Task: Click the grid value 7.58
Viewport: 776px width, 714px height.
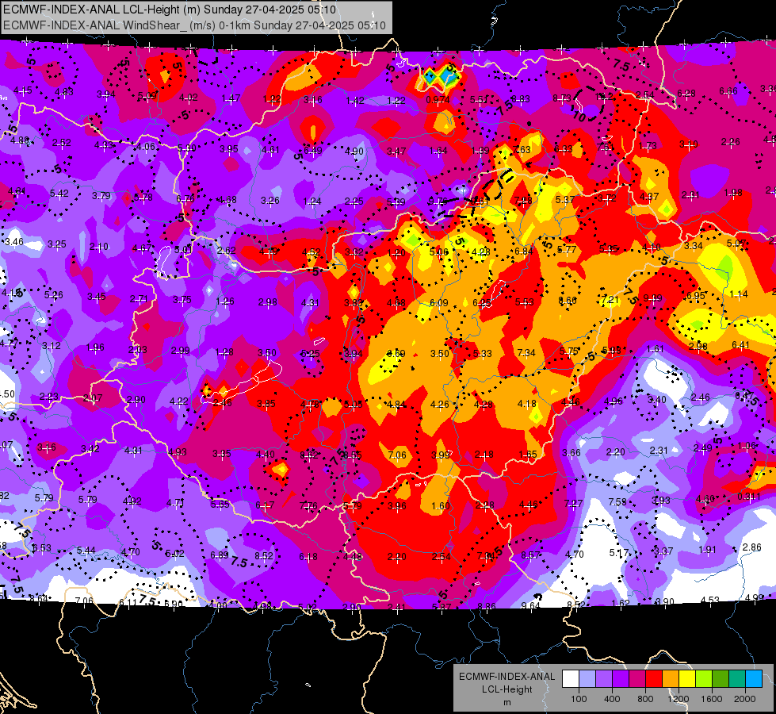Action: pos(617,502)
